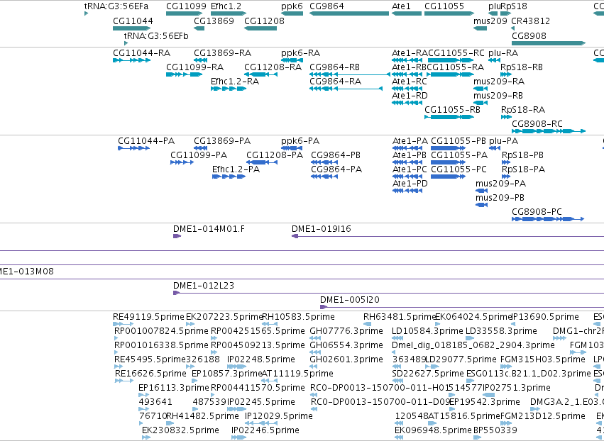Image resolution: width=604 pixels, height=441 pixels.
Task: Select the BP550339 EST label
Action: [x=495, y=430]
